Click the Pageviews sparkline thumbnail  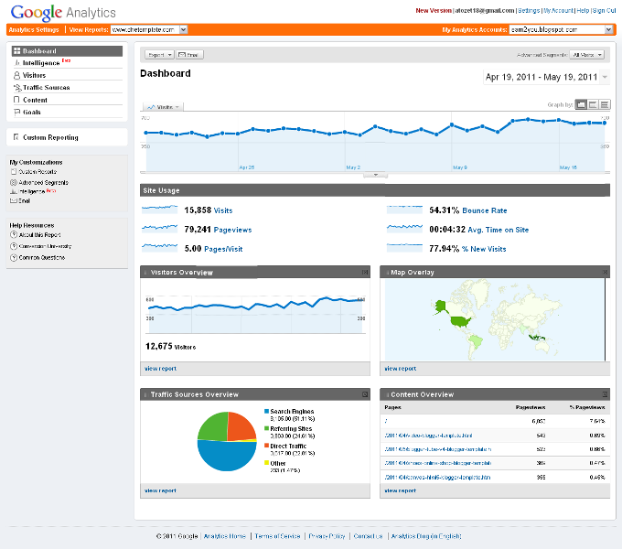coord(159,229)
